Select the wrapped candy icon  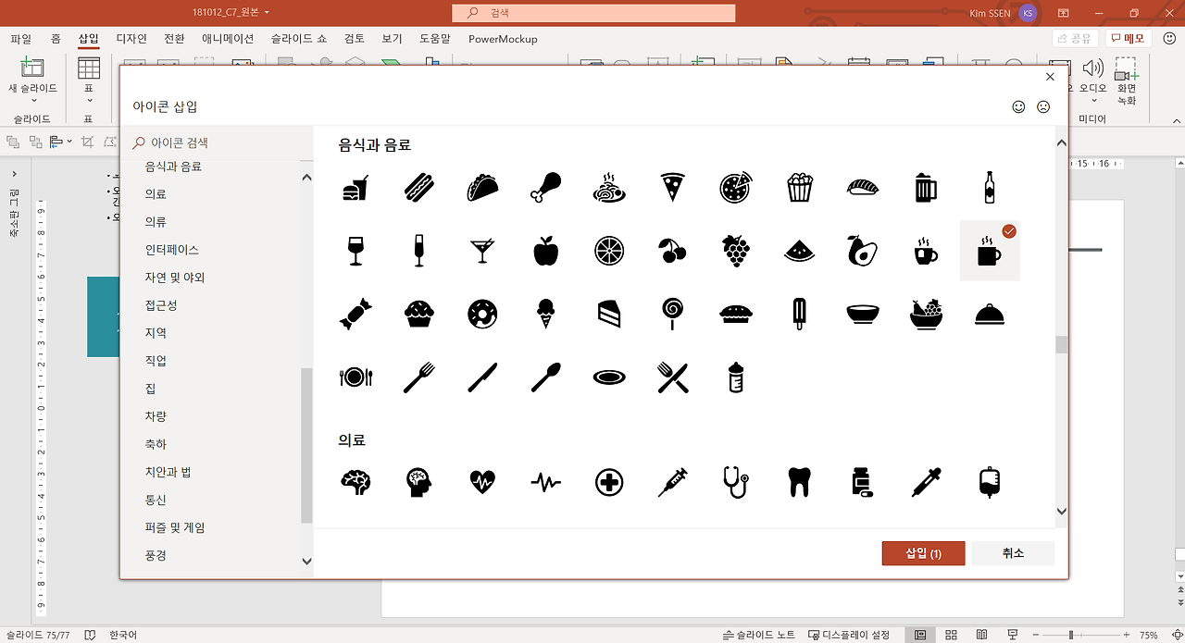click(355, 315)
